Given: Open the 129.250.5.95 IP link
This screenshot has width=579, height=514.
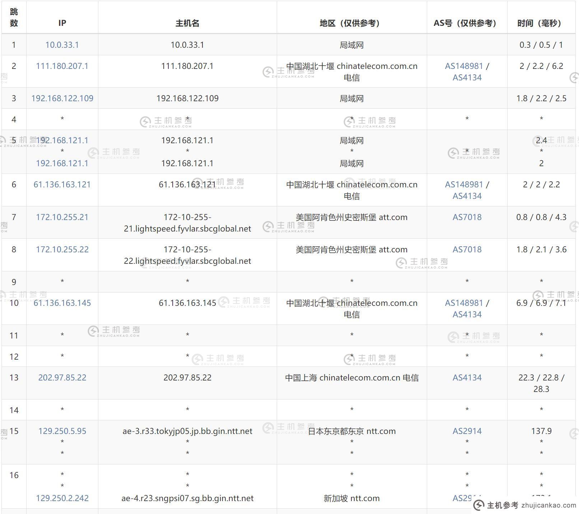Looking at the screenshot, I should tap(62, 431).
